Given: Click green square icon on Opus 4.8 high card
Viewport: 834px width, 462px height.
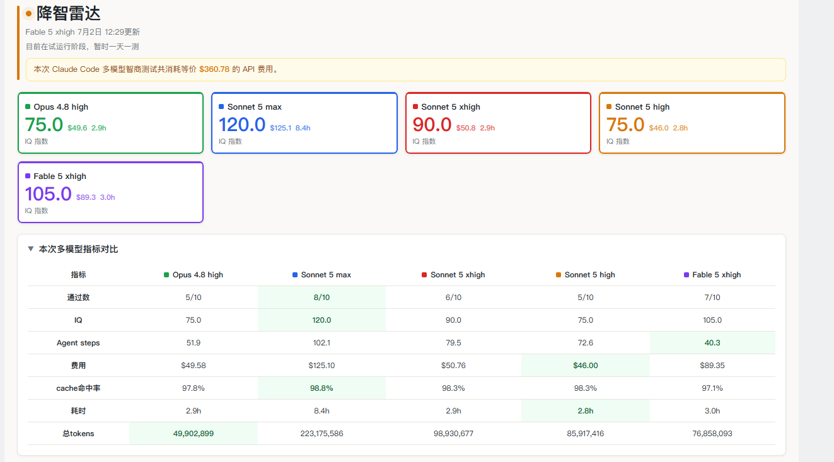Looking at the screenshot, I should tap(28, 107).
